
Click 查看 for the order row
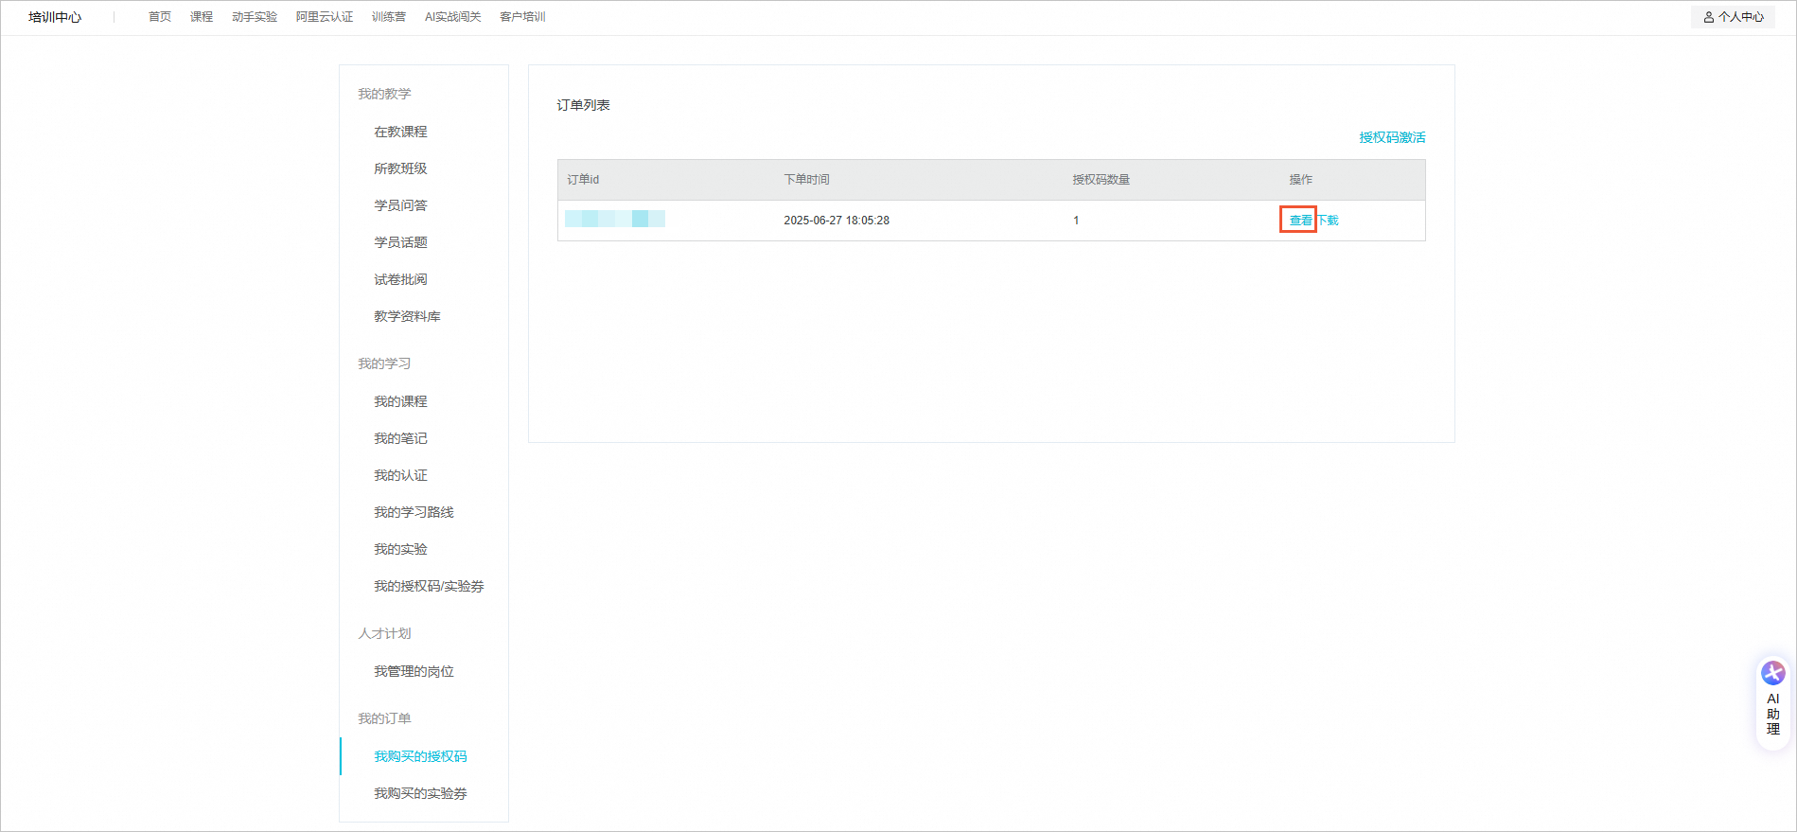[1300, 221]
